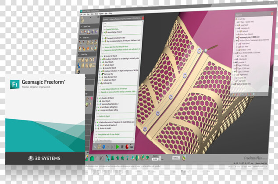Toggle visibility eye for Front Plane 1
Viewport: 278px width, 184px height.
239,43
